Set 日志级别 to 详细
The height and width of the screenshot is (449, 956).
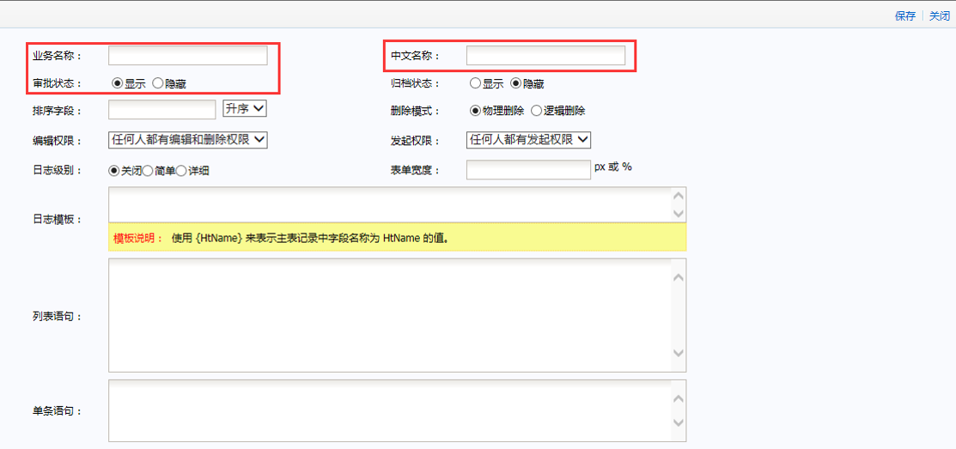tap(181, 171)
